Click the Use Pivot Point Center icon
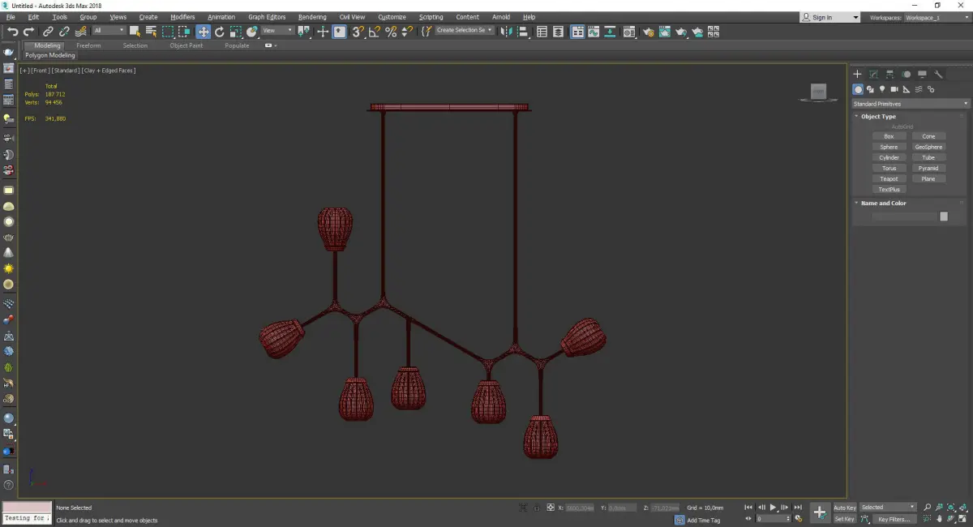The width and height of the screenshot is (973, 527). pyautogui.click(x=304, y=32)
